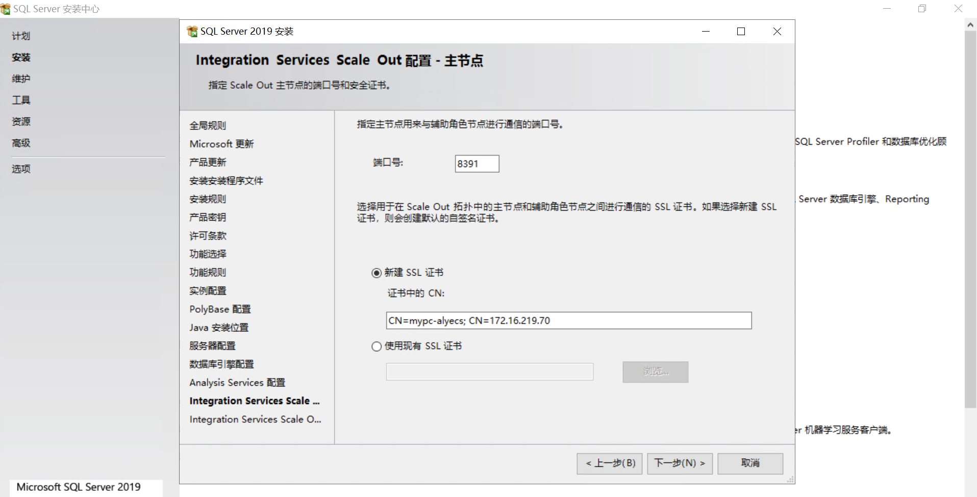This screenshot has width=977, height=497.
Task: Click the Microsoft SQL Server 2019 logo text
Action: [x=79, y=487]
